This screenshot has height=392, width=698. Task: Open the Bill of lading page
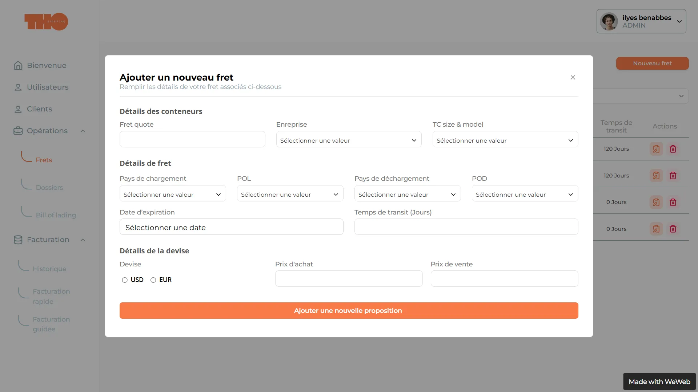click(x=56, y=215)
